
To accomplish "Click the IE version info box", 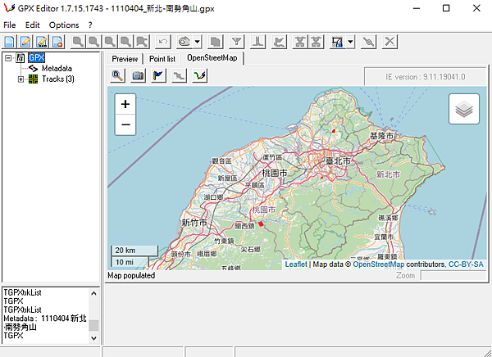I will click(x=425, y=76).
